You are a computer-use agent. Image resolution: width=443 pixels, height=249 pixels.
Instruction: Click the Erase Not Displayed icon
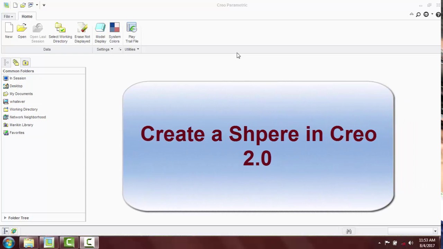point(82,33)
